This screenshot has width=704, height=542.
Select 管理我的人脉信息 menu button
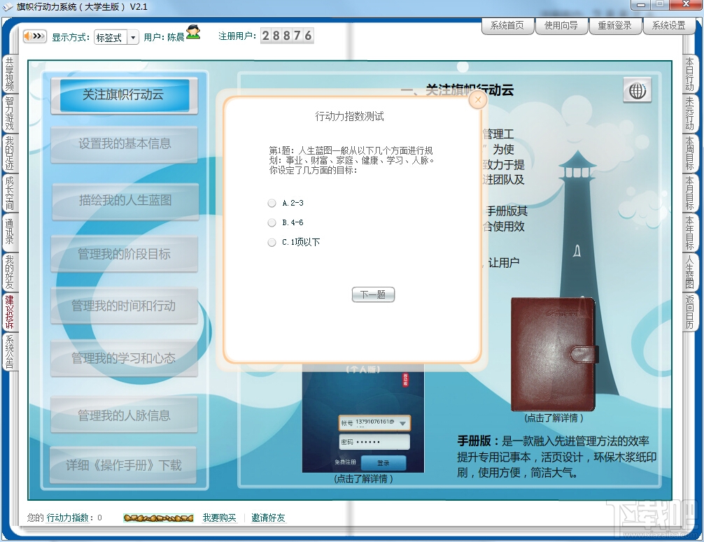pos(125,415)
